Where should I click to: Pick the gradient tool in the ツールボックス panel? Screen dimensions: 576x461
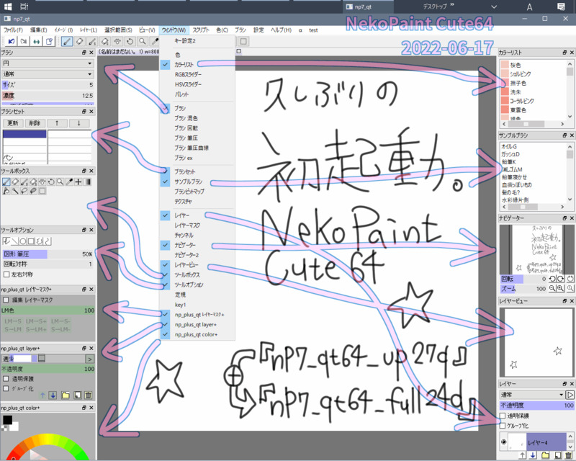tap(87, 182)
